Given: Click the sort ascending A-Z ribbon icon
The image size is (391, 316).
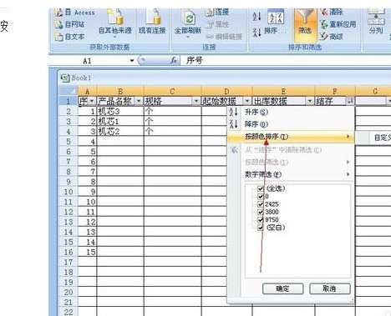Looking at the screenshot, I should (x=257, y=17).
